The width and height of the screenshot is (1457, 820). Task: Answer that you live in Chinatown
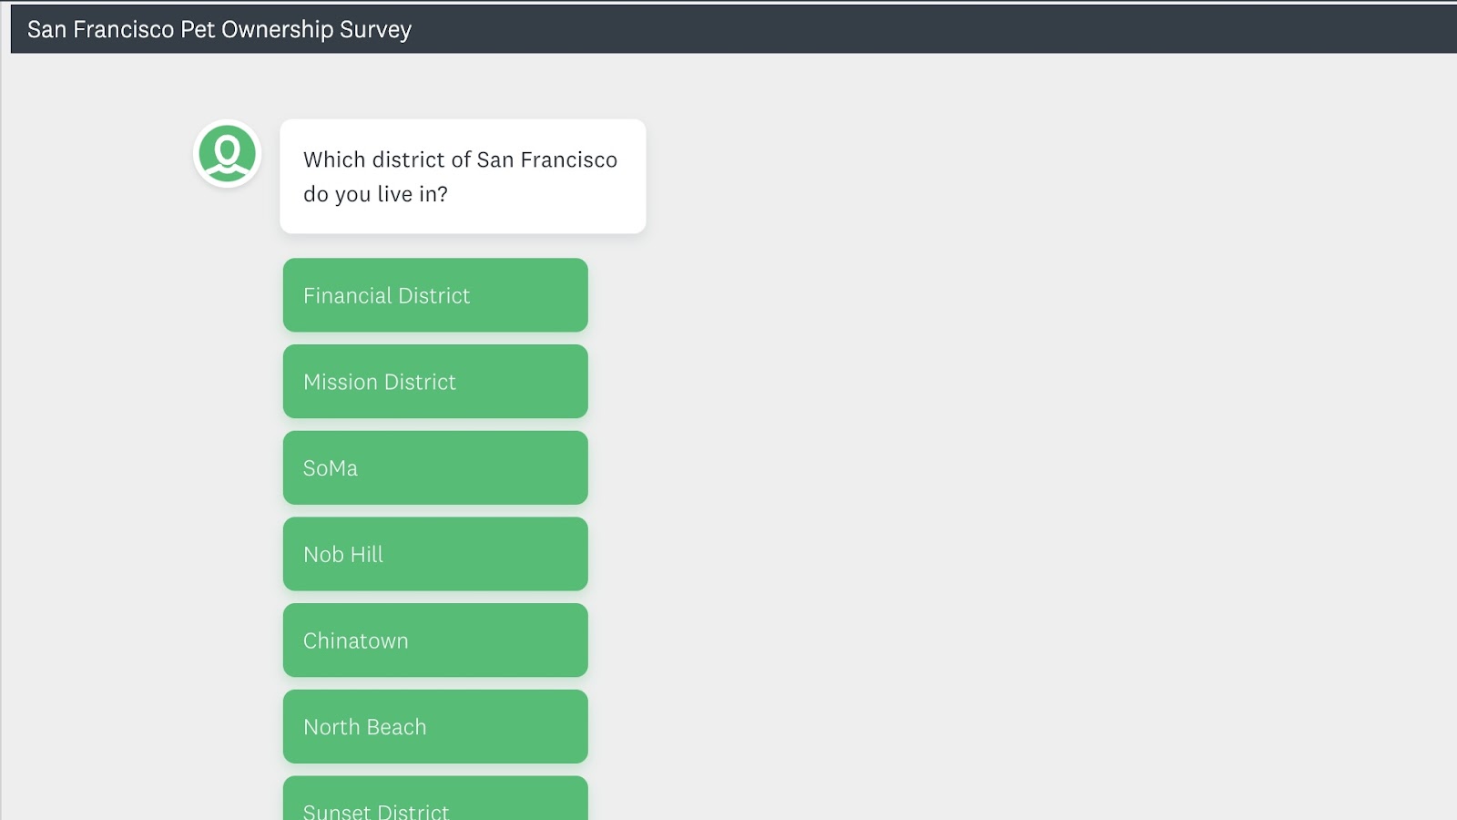[435, 641]
